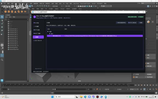The width and height of the screenshot is (158, 99).
Task: Pause viewport with the pause icon
Action: (x=96, y=6)
